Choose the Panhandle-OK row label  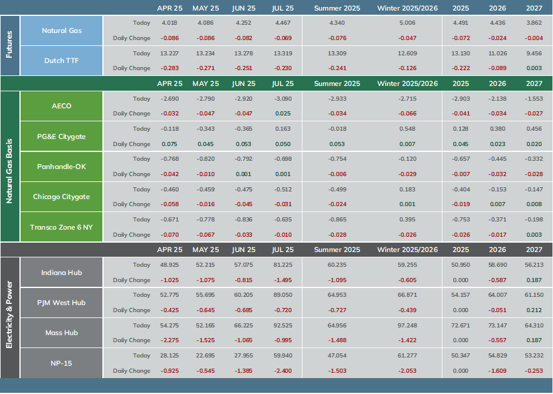(x=61, y=167)
